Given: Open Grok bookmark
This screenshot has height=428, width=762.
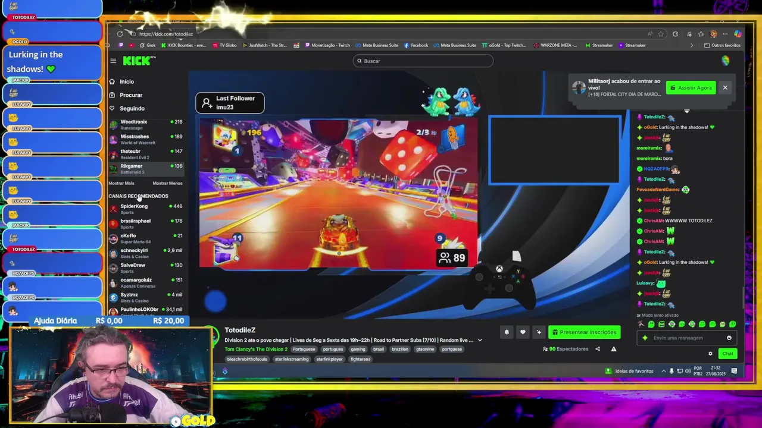Looking at the screenshot, I should tap(147, 45).
